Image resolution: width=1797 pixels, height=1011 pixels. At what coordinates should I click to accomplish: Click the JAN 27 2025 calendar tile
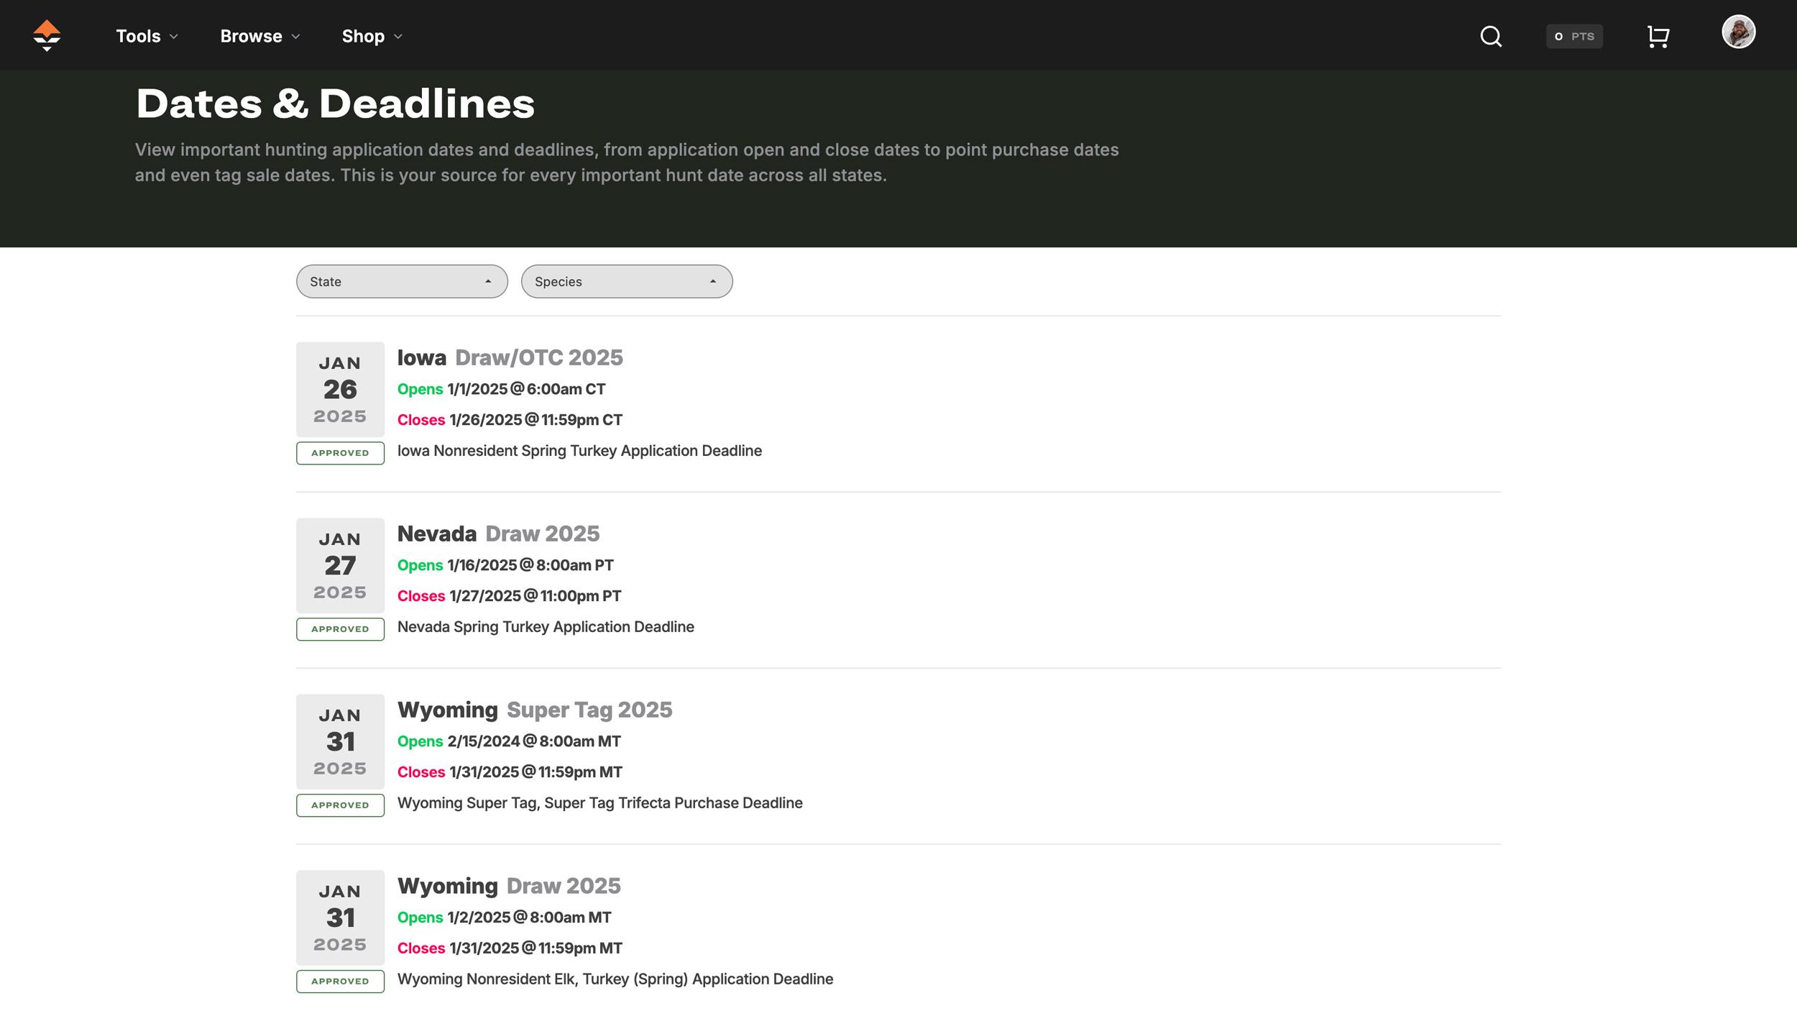click(340, 565)
